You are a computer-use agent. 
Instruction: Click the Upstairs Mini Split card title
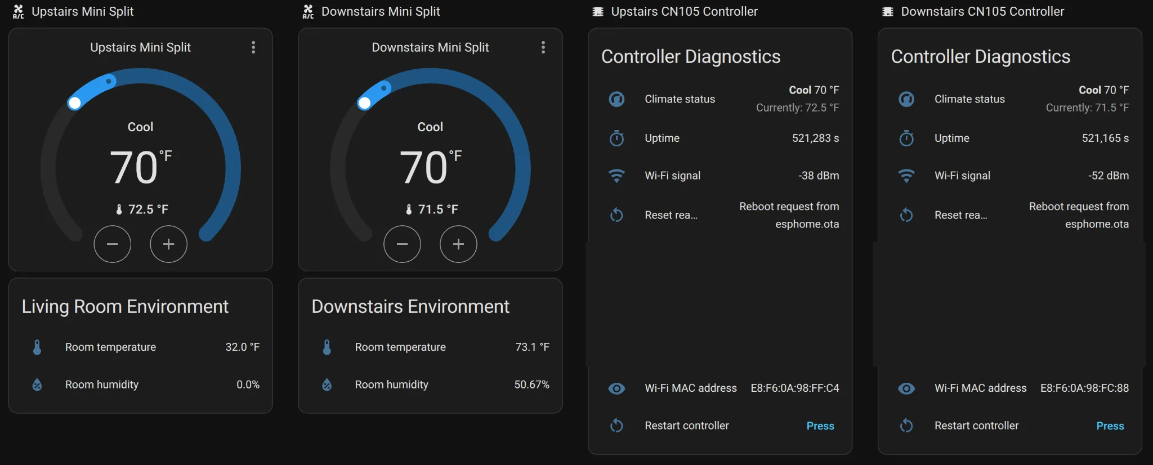(x=140, y=47)
